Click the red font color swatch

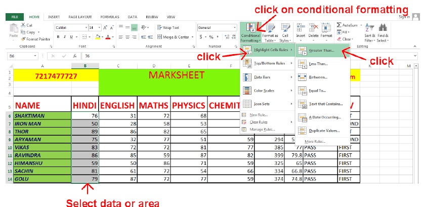[x=108, y=37]
